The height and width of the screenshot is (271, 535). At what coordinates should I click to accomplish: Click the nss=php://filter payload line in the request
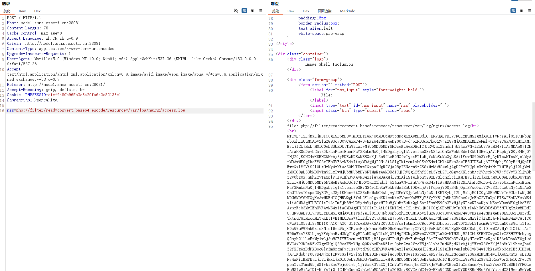[96, 110]
